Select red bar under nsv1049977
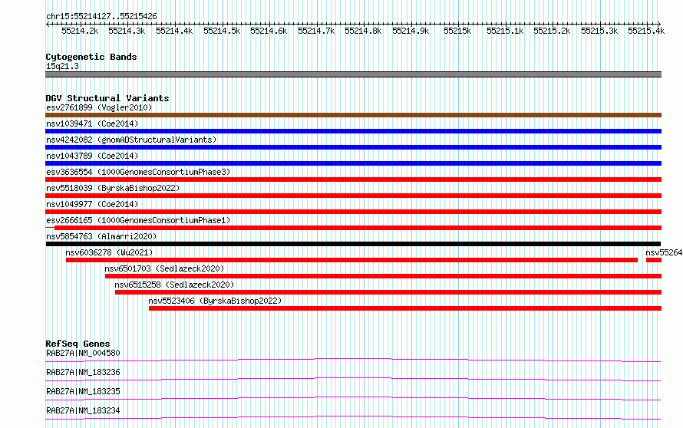 point(353,212)
